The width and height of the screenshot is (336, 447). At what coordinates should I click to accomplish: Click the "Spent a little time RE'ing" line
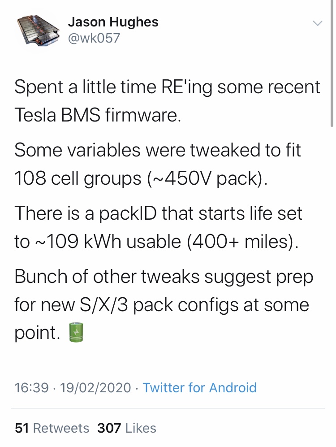167,87
